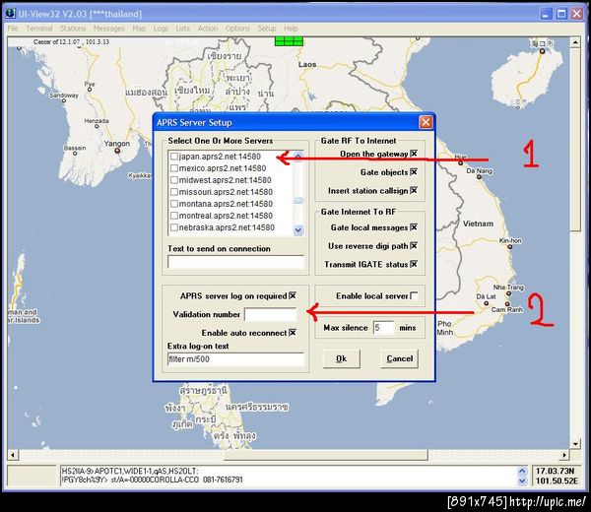Toggle APRS server log on required

[x=293, y=295]
